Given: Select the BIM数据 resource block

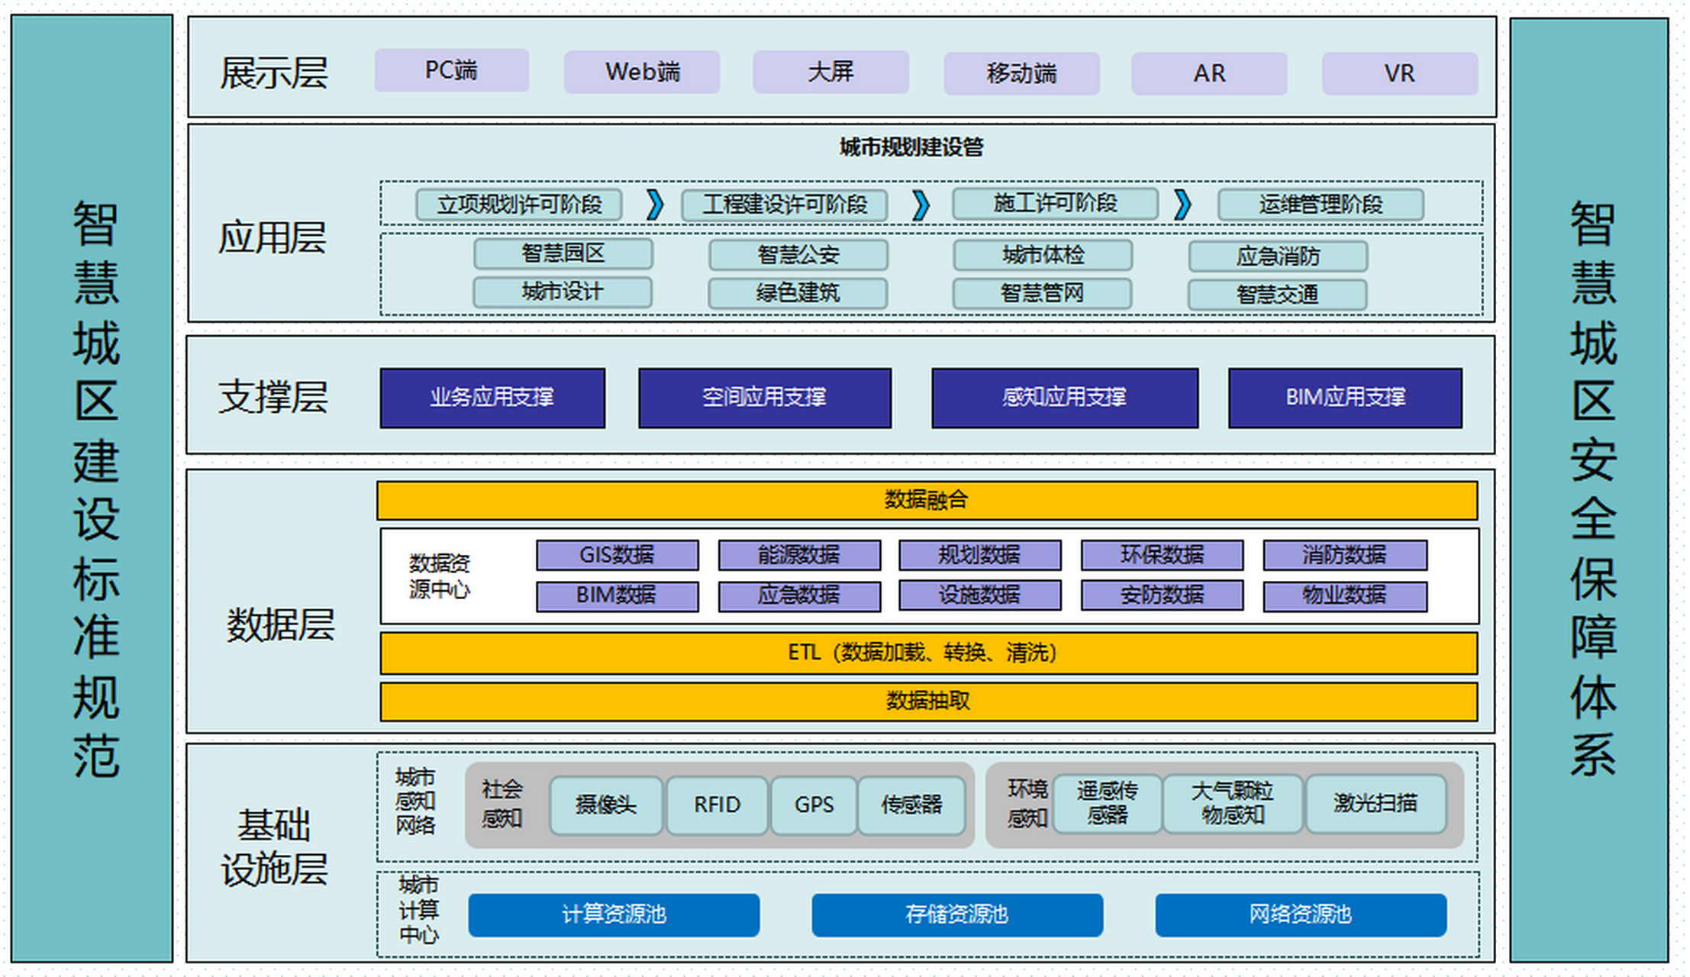Looking at the screenshot, I should click(617, 595).
